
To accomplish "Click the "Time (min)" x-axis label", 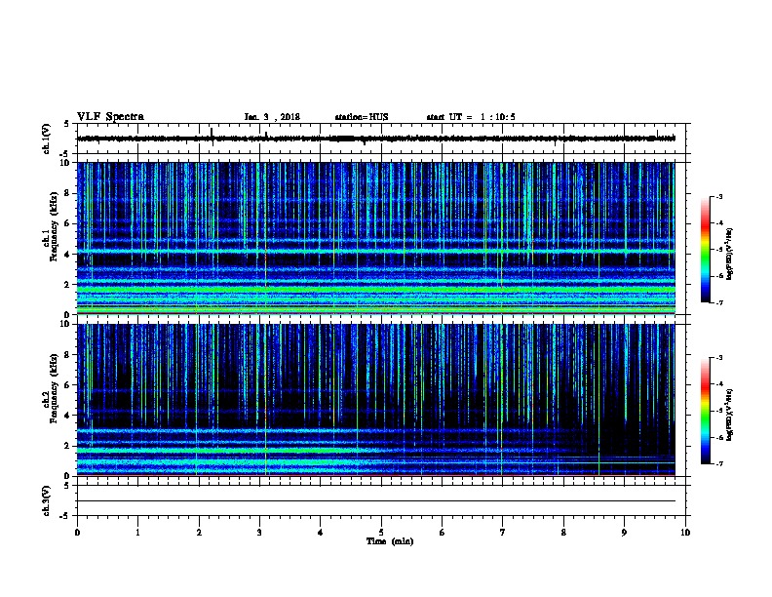I will (390, 541).
